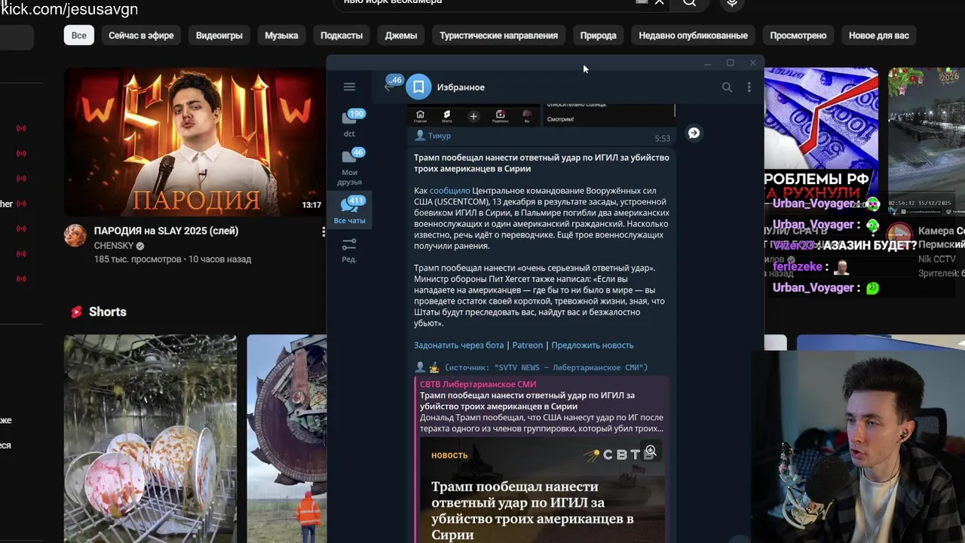Click the video duration 13:17 badge
This screenshot has height=543, width=965.
click(x=311, y=205)
